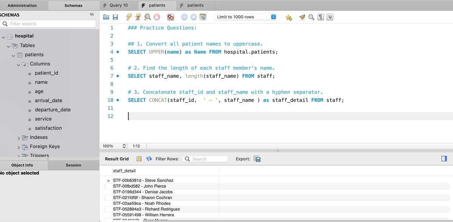Switch to the Schemas tab
Viewport: 453px width, 222px height.
pos(74,6)
